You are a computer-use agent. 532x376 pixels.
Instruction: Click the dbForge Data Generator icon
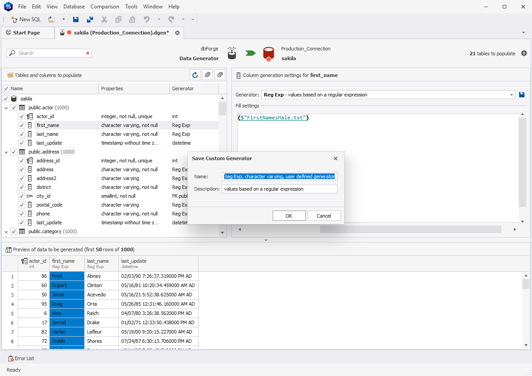231,53
